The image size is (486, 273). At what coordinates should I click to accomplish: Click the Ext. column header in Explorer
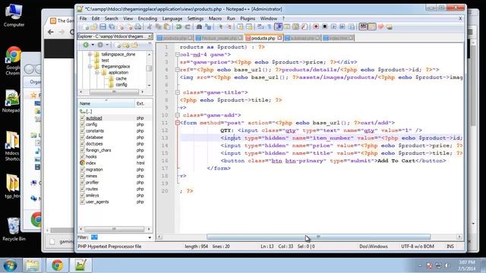click(144, 103)
